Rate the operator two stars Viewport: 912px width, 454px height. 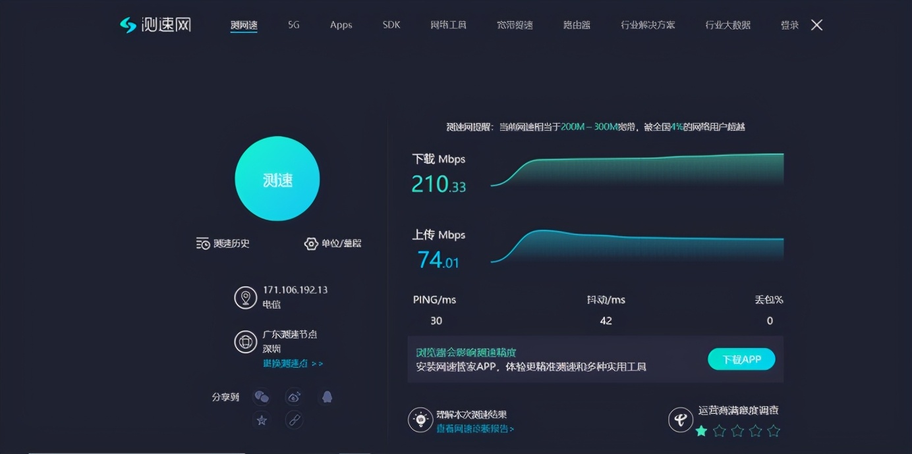point(720,431)
